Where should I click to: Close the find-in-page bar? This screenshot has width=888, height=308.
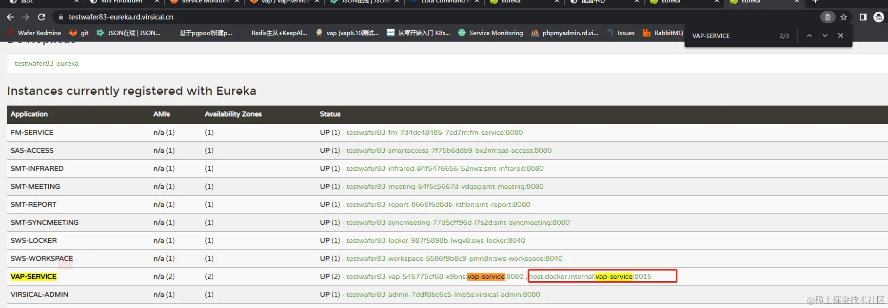point(841,36)
